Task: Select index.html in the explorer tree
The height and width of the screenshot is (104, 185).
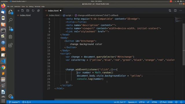Action: tap(25, 15)
